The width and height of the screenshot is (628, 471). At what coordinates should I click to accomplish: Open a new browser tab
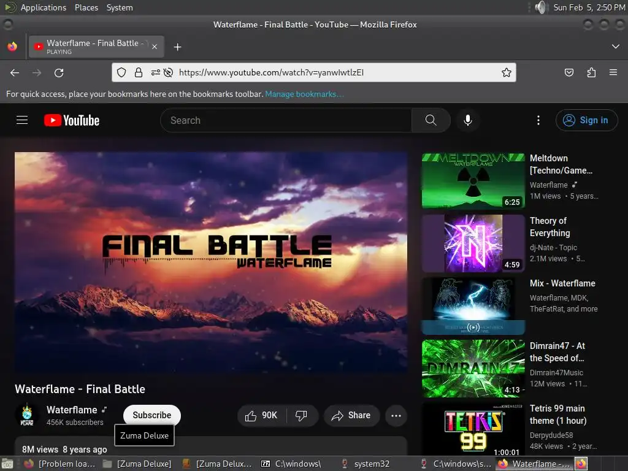click(177, 47)
